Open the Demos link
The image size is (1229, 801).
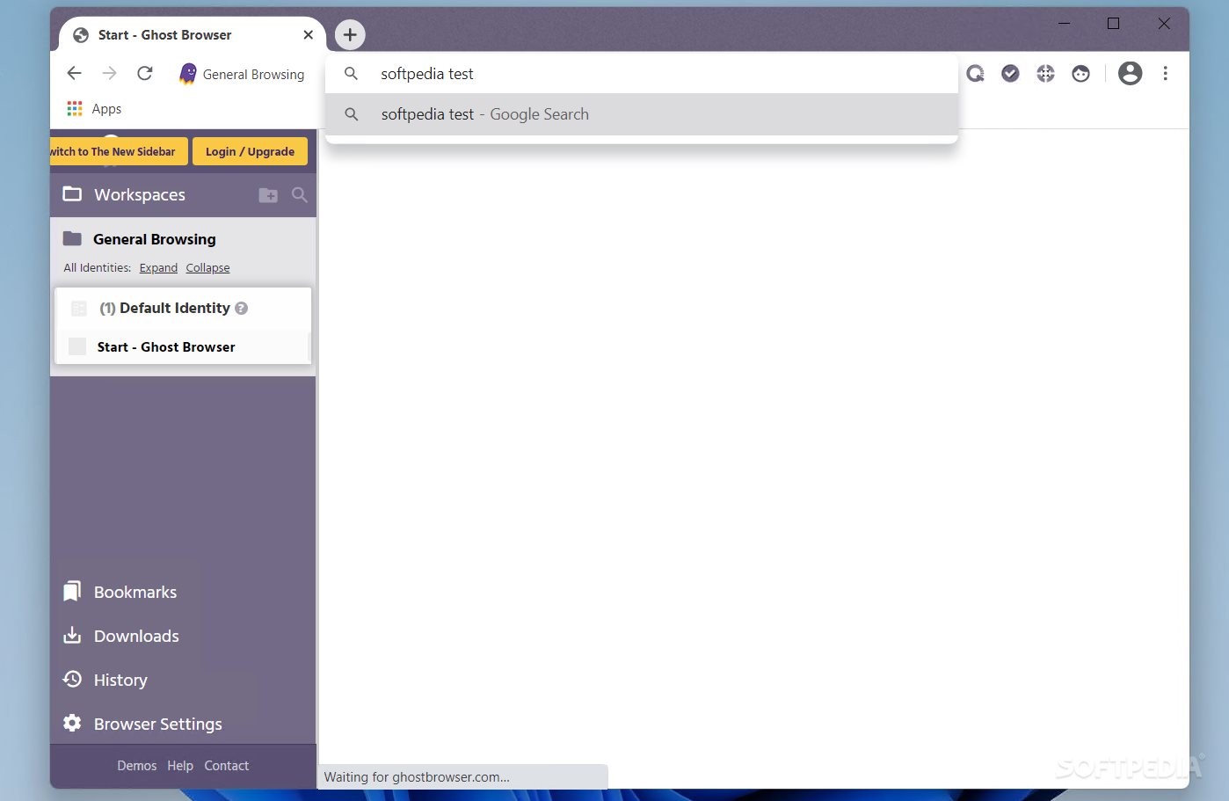tap(137, 766)
